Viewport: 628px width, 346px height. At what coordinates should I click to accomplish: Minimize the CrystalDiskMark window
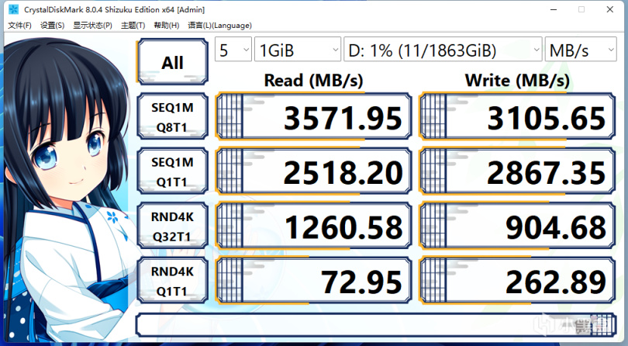[x=554, y=9]
